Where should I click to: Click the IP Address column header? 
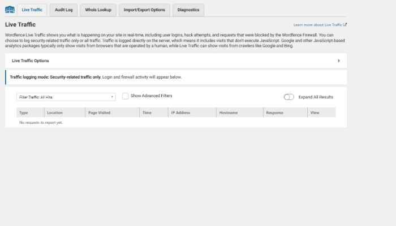[192, 112]
